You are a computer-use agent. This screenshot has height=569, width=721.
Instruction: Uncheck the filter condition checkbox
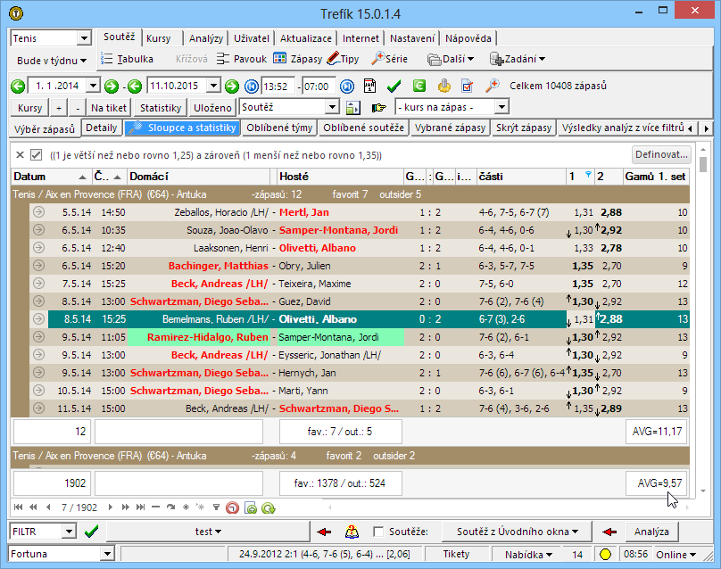coord(37,154)
